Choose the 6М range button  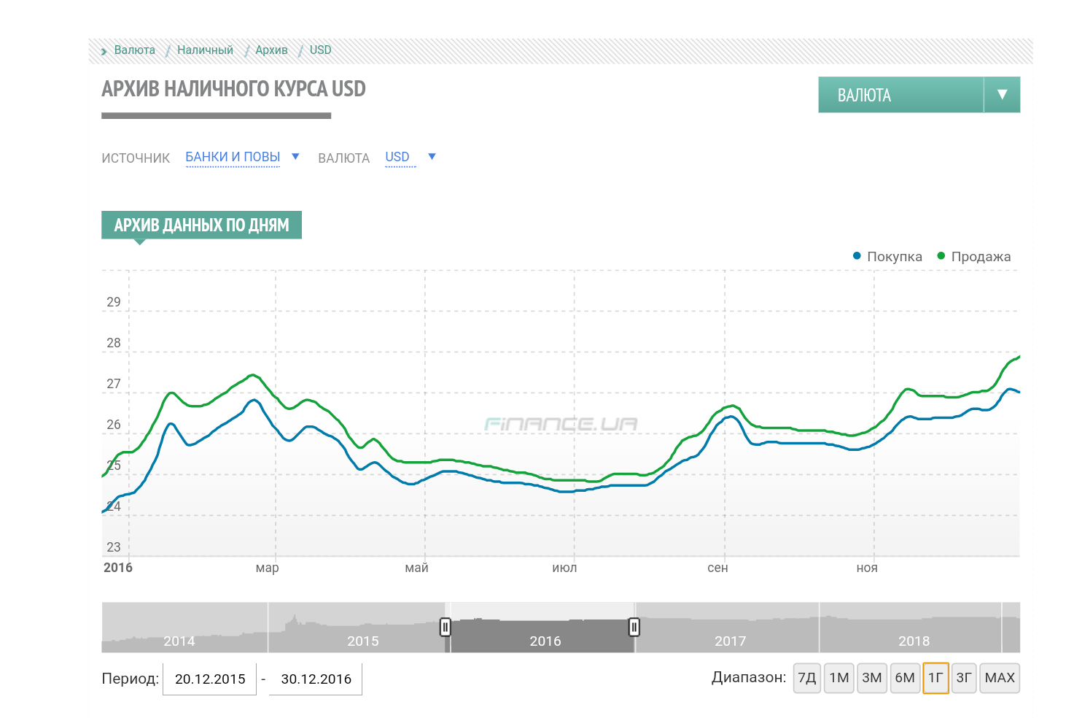(905, 678)
